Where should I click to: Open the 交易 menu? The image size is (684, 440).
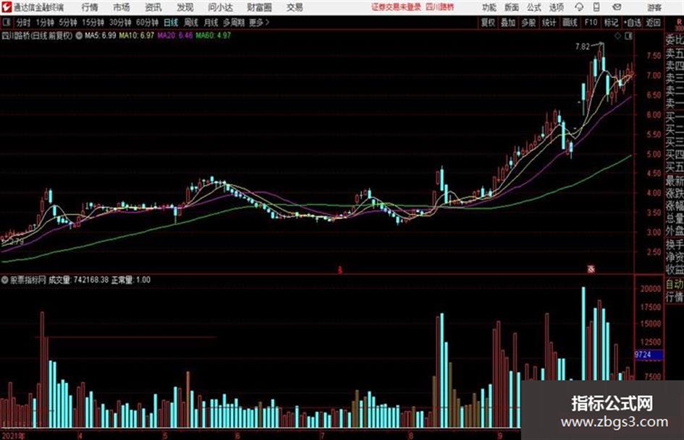(x=295, y=7)
